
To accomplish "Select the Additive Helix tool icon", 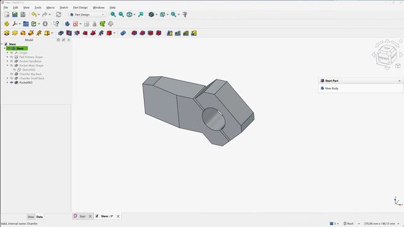I will [39, 33].
